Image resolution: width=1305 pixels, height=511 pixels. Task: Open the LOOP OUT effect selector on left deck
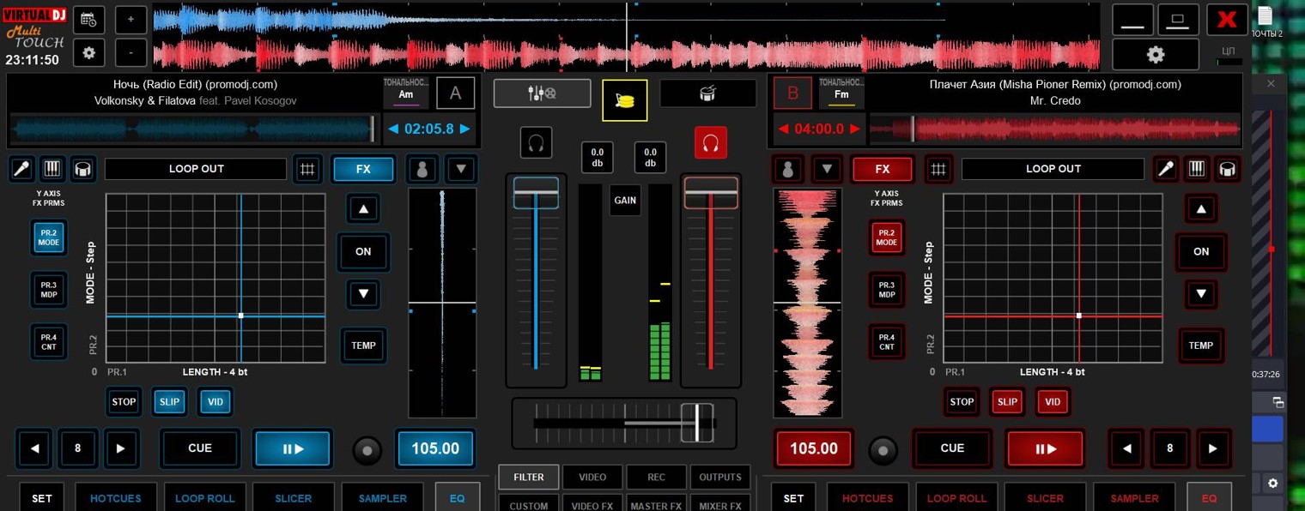196,169
